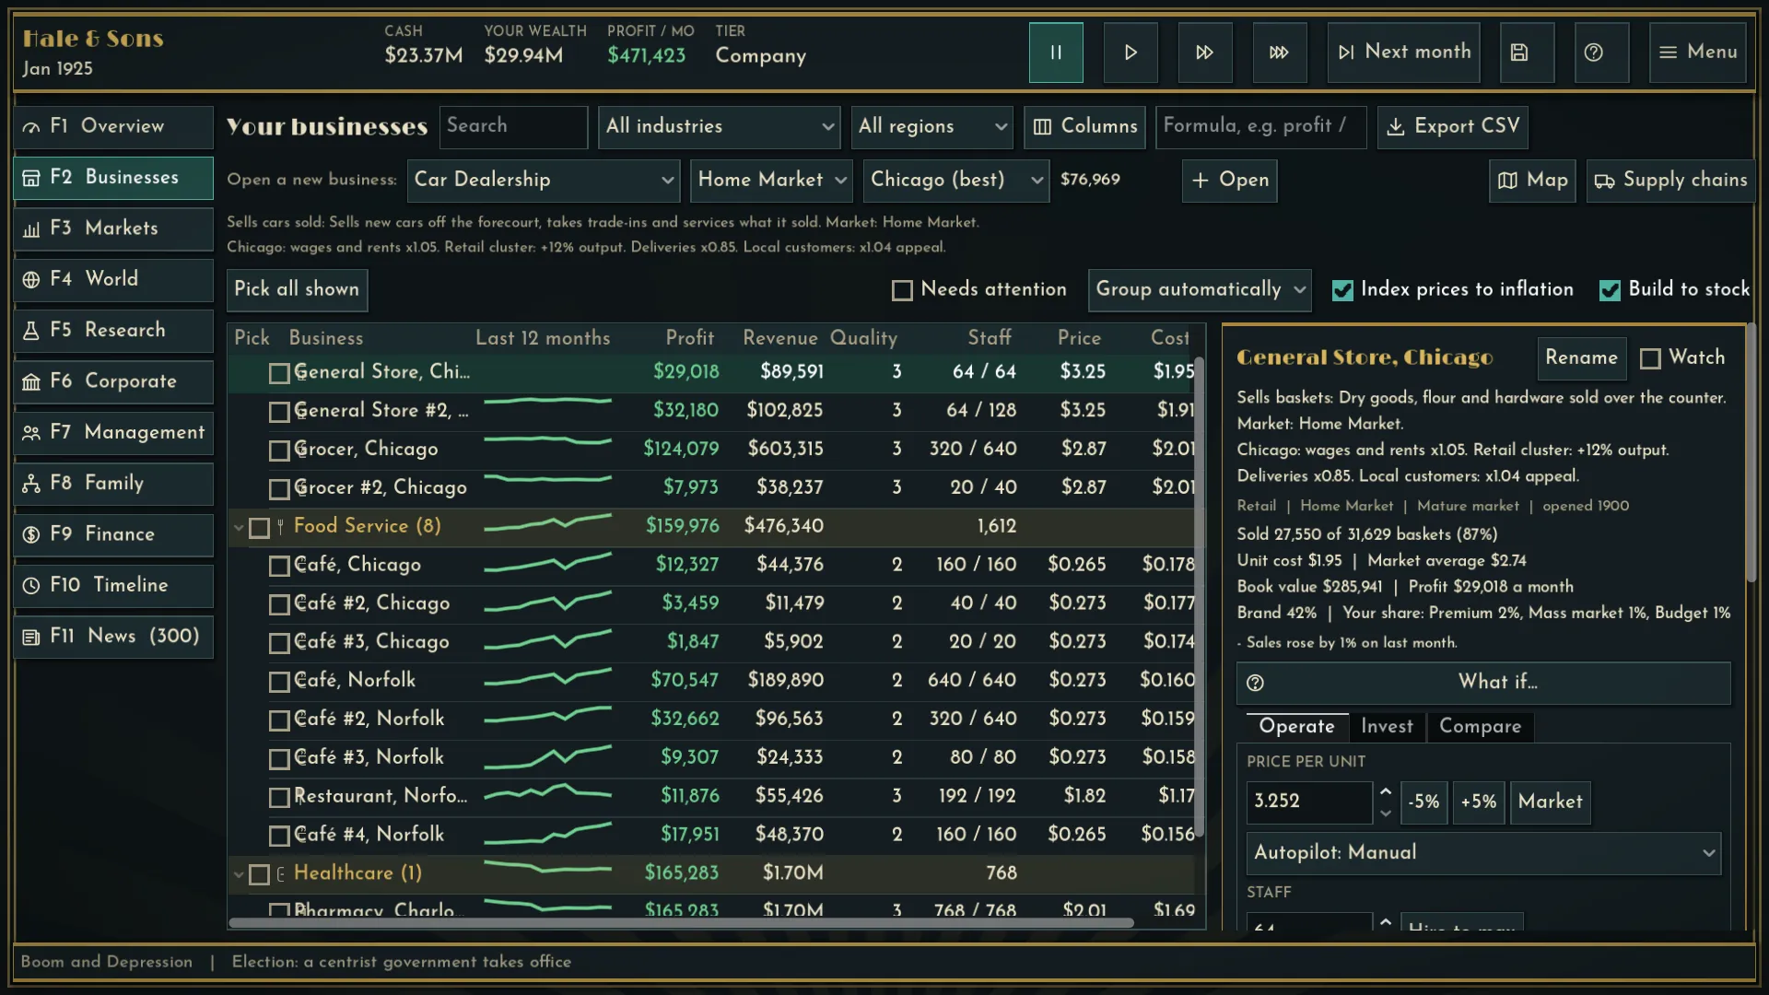Screen dimensions: 1769x995
Task: Open F7 Management section
Action: click(113, 433)
